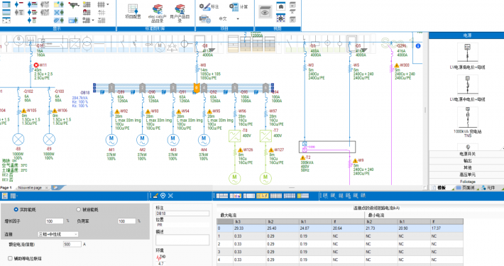Click the camera snapshot view icon
This screenshot has height=266, width=504.
(281, 6)
